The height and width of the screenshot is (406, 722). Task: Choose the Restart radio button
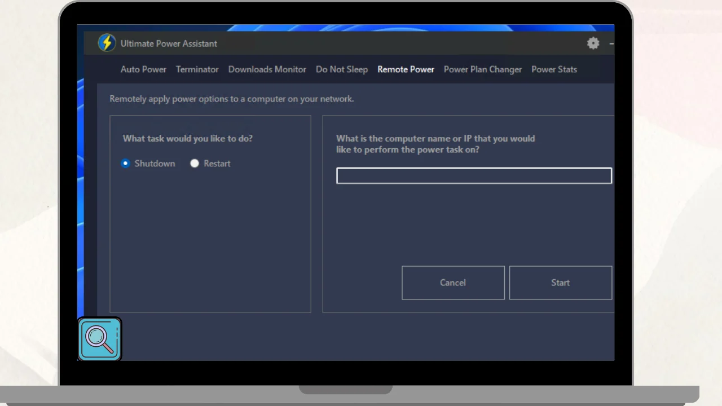click(x=195, y=164)
